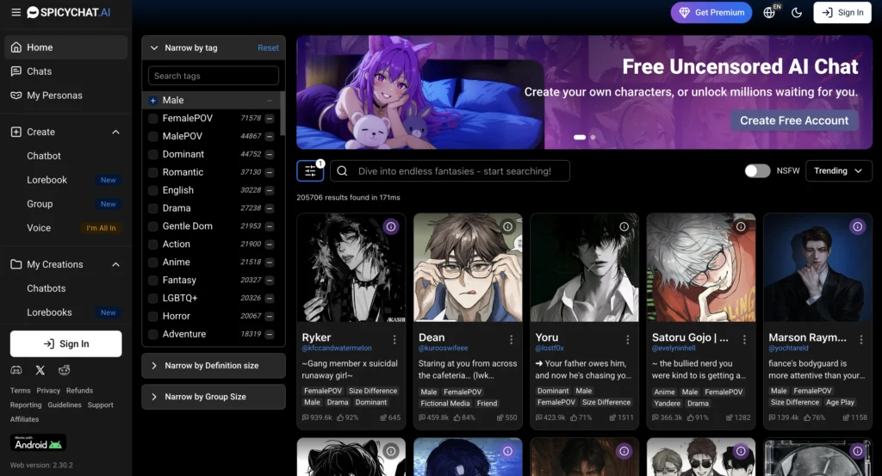Show info for the Dean card
This screenshot has width=882, height=476.
[507, 226]
